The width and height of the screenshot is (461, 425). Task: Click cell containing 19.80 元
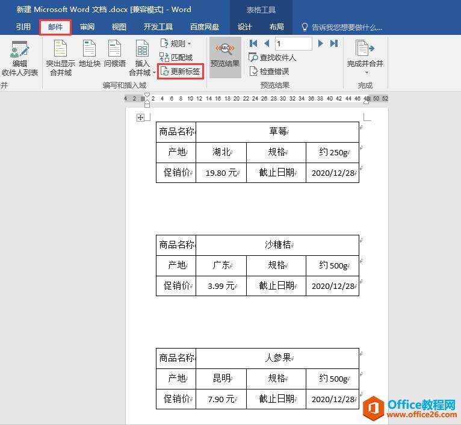(221, 173)
